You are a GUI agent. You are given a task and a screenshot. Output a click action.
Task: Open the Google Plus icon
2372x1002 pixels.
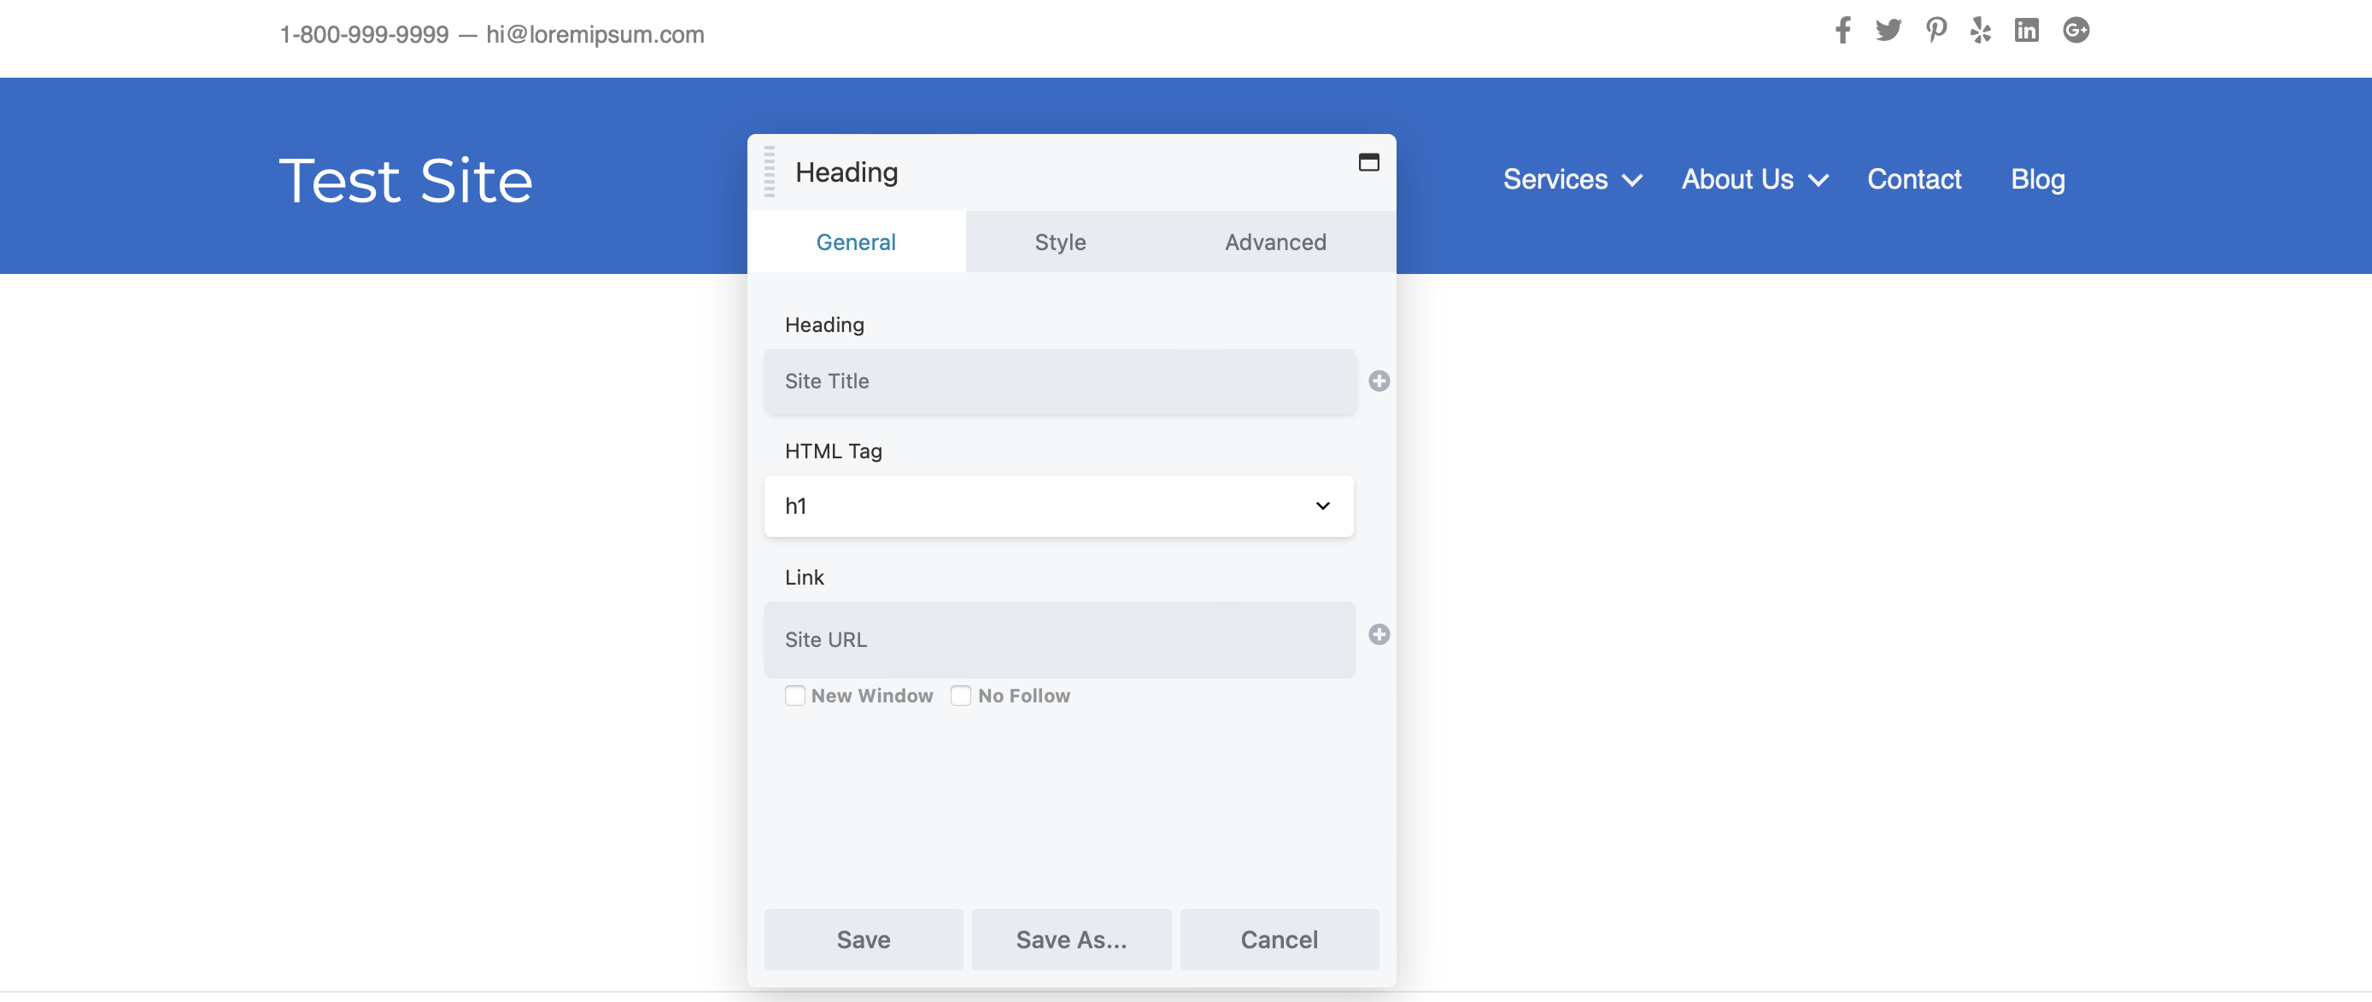[x=2076, y=31]
